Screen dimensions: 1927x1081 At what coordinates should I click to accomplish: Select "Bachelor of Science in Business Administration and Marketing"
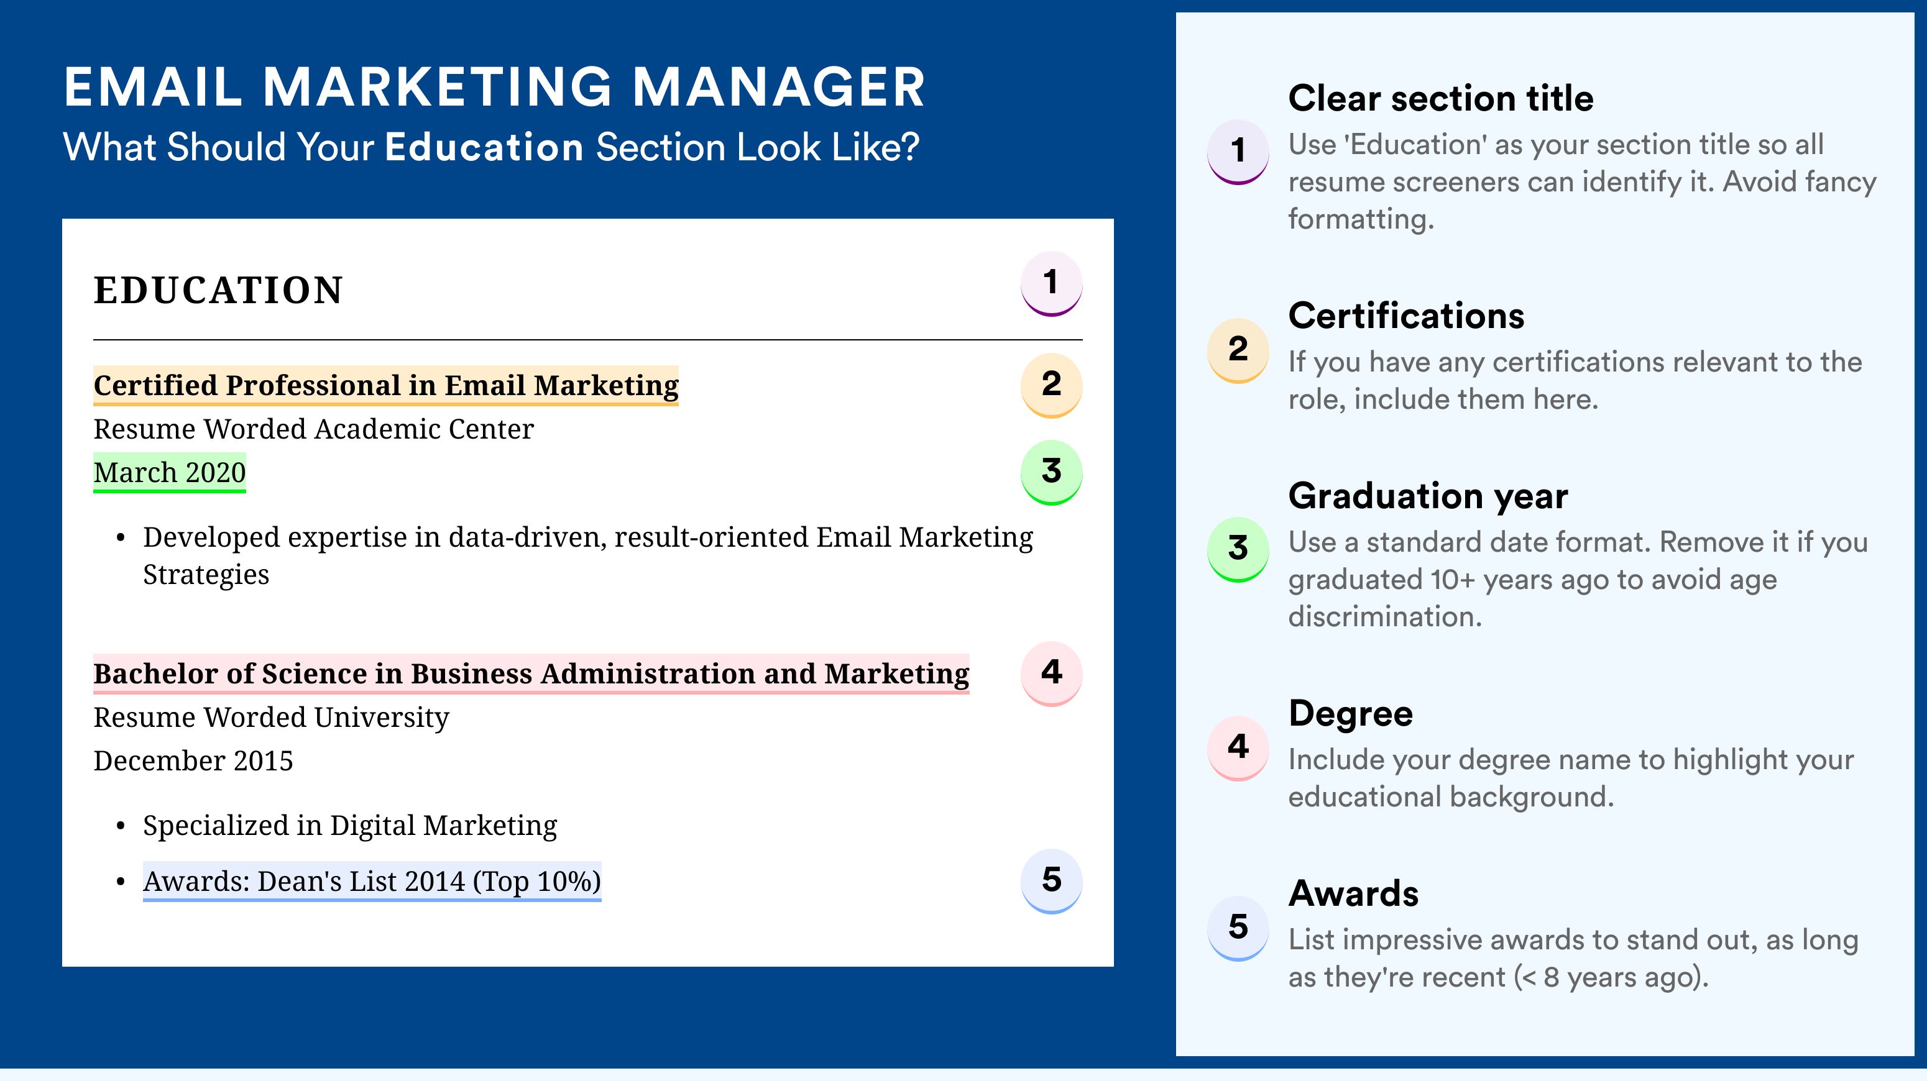pos(531,673)
